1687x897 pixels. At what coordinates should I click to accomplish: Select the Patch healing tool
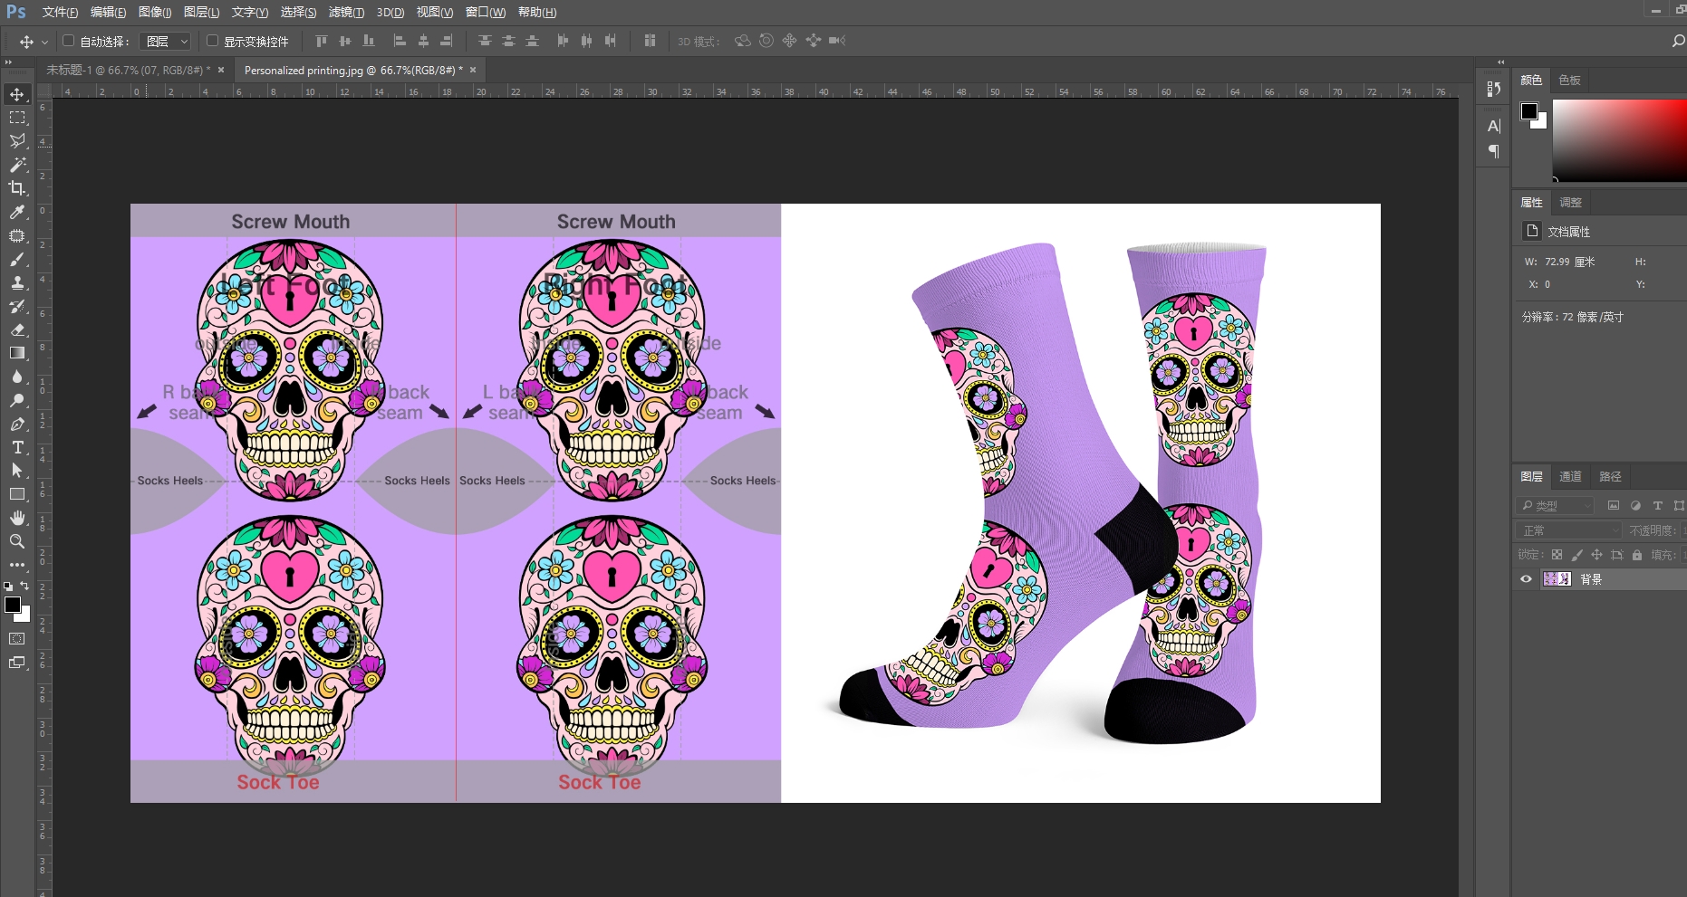(17, 235)
